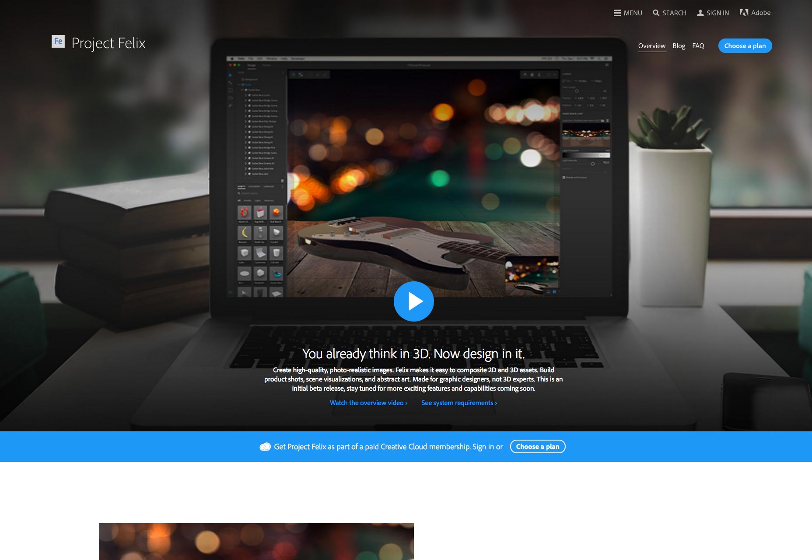Click the headline You already think in 3D
This screenshot has width=812, height=560.
coord(413,353)
